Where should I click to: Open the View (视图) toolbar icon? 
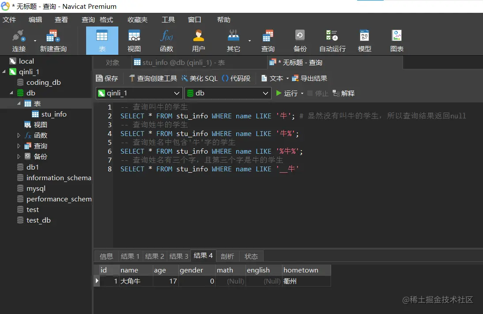tap(134, 41)
